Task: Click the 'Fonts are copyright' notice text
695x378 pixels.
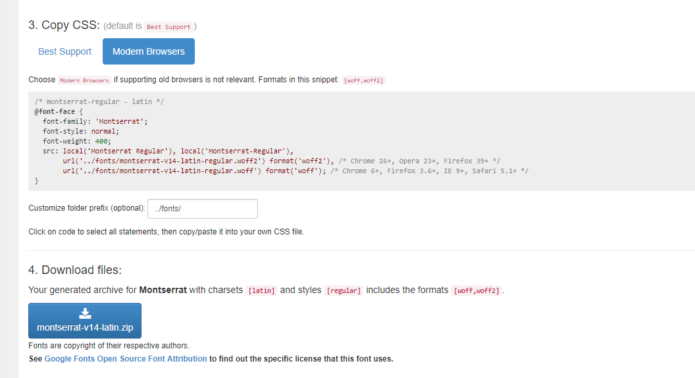Action: (x=109, y=346)
